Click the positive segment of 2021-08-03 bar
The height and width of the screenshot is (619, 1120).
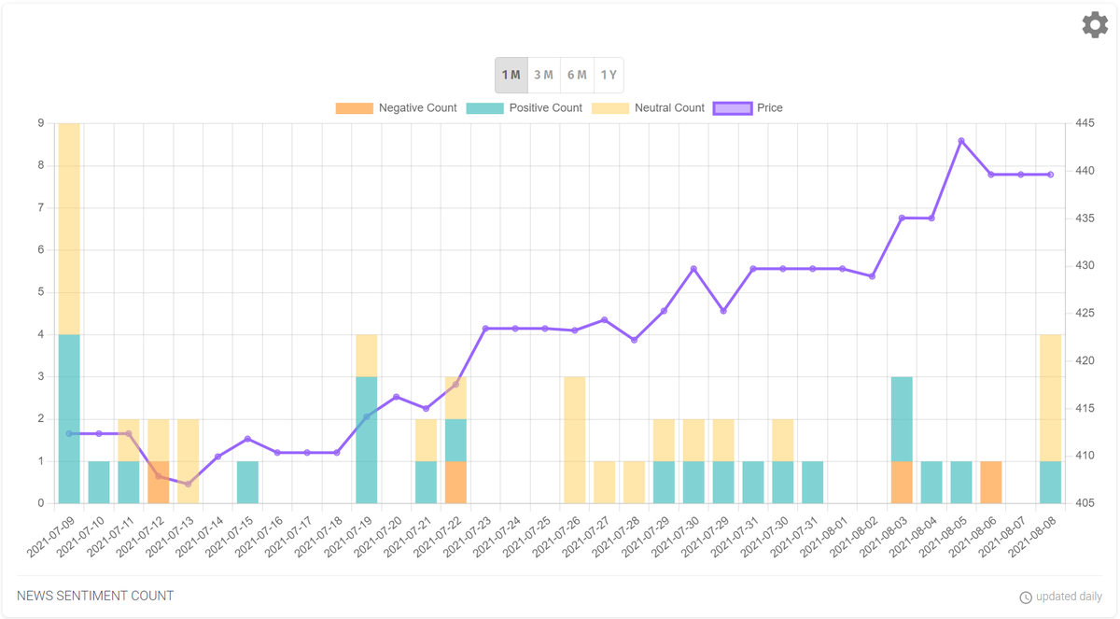[902, 418]
